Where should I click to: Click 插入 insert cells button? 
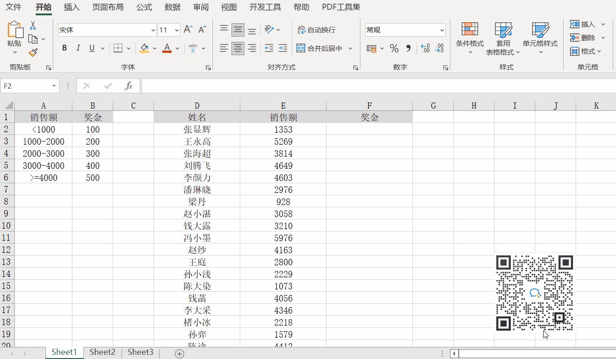[x=583, y=24]
